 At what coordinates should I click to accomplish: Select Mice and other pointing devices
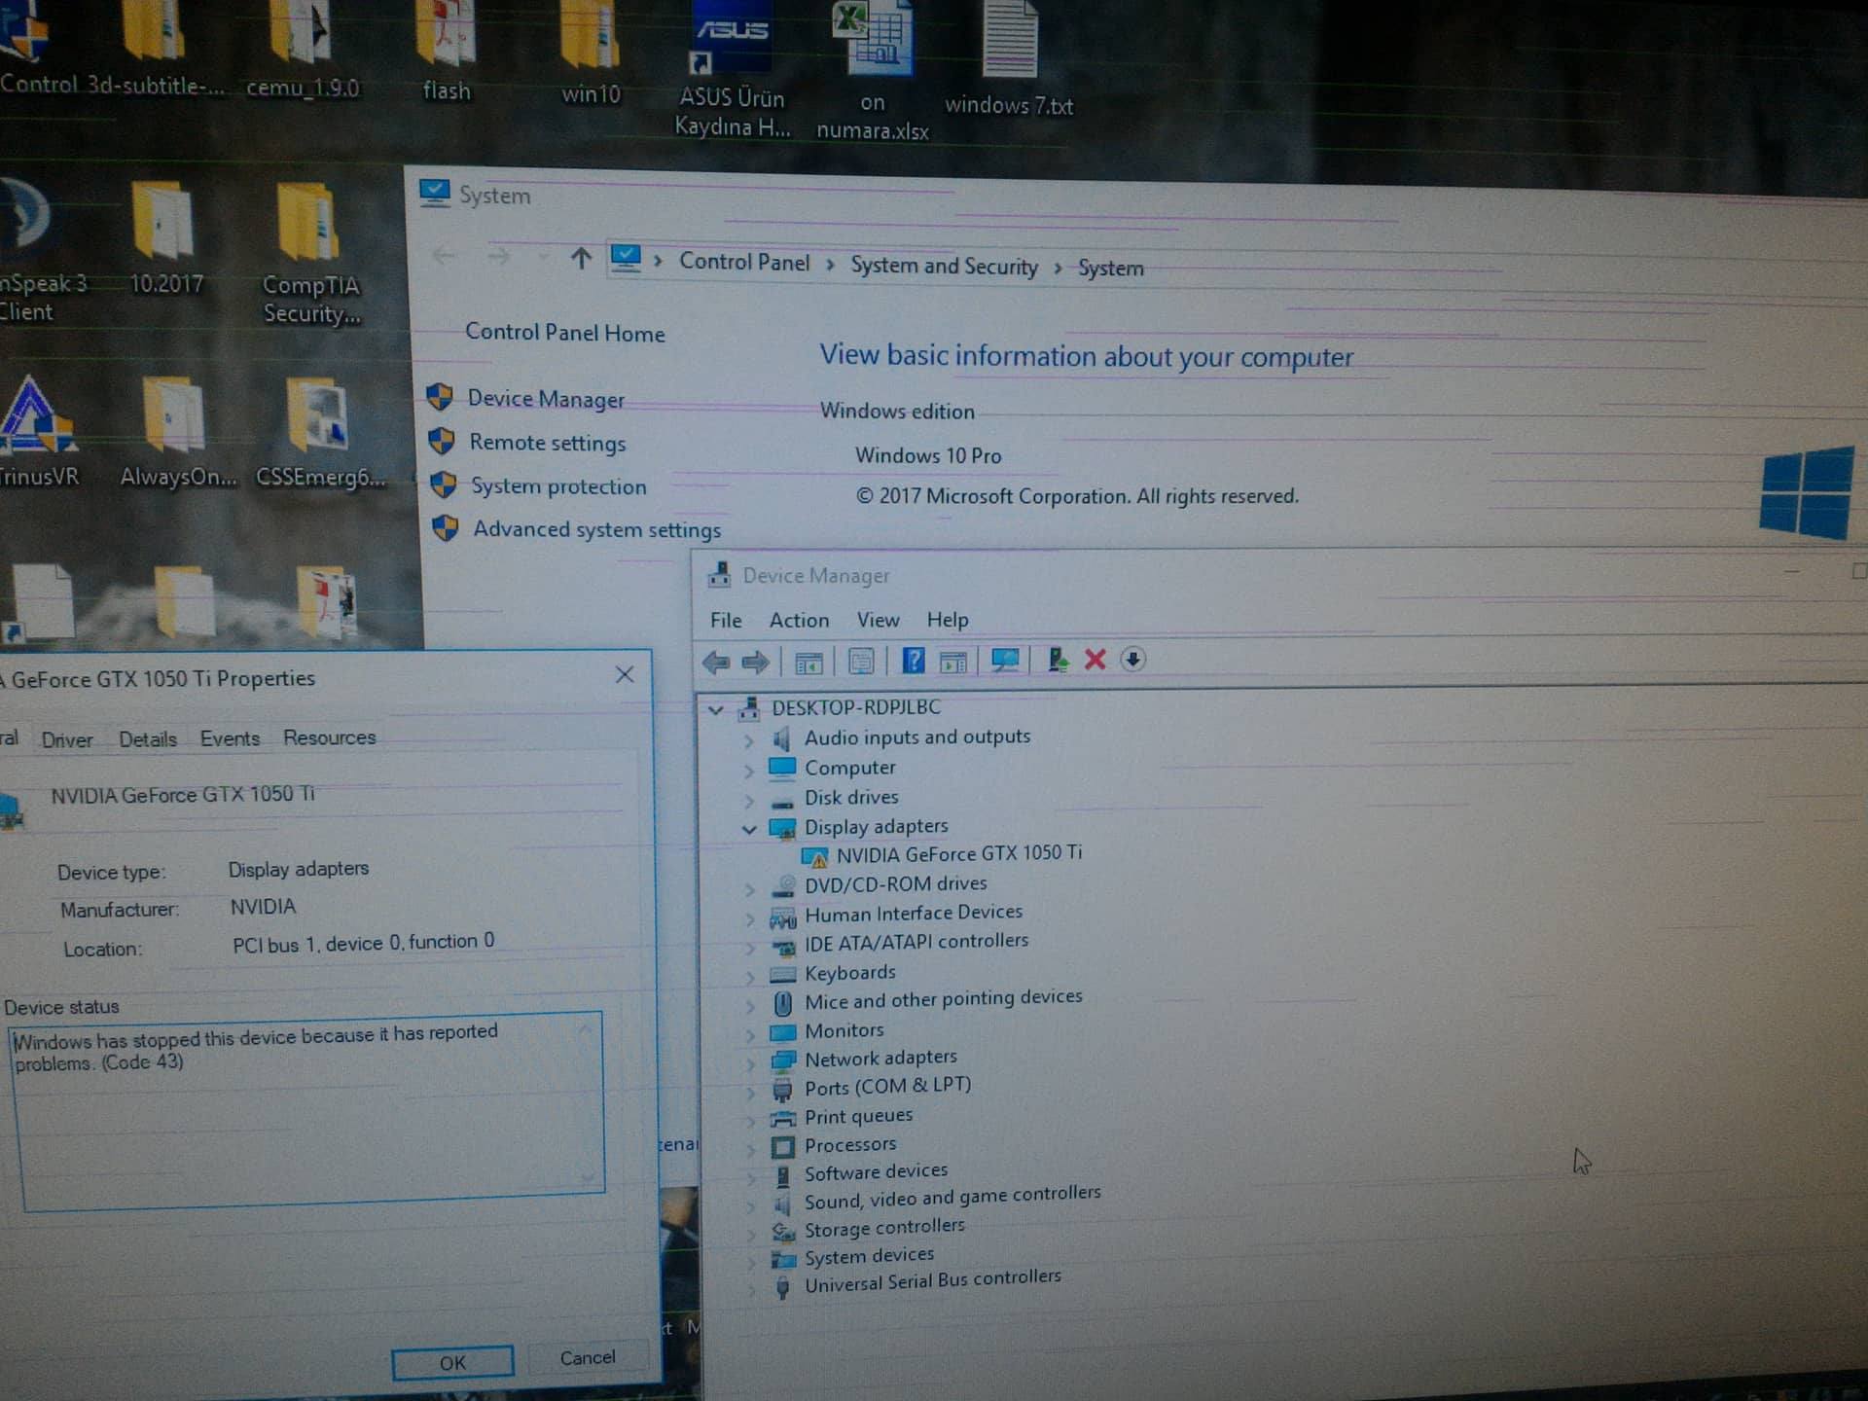coord(943,999)
